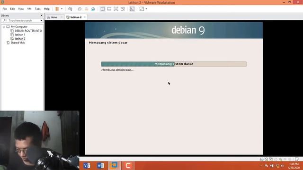Click the Memasang sistem dasar progress bar
This screenshot has height=170, width=303.
(174, 64)
